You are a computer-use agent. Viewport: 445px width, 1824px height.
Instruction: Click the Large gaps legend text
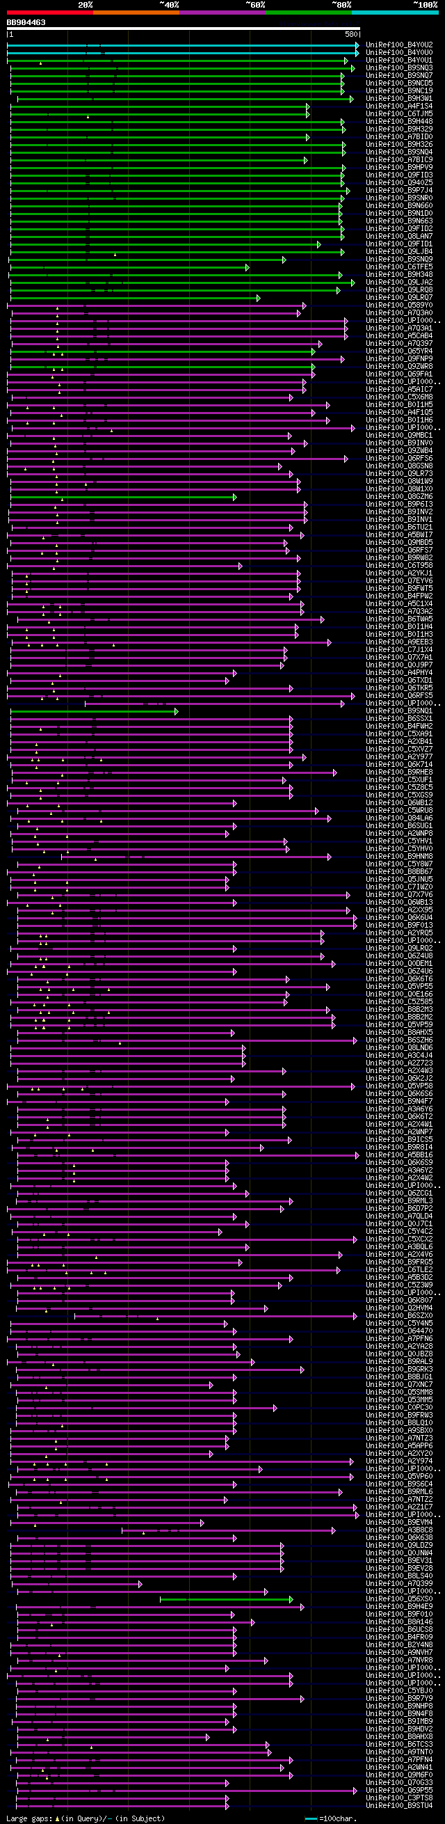[86, 1818]
